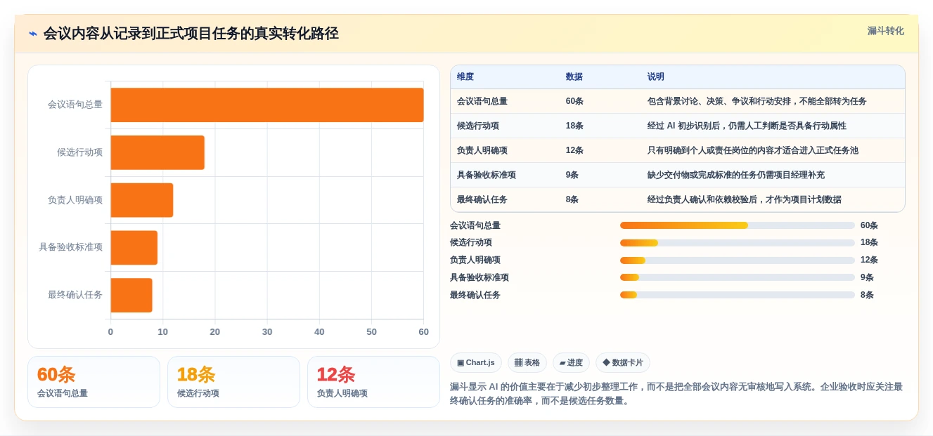The width and height of the screenshot is (933, 436).
Task: Click the 60条 stat card
Action: 94,382
